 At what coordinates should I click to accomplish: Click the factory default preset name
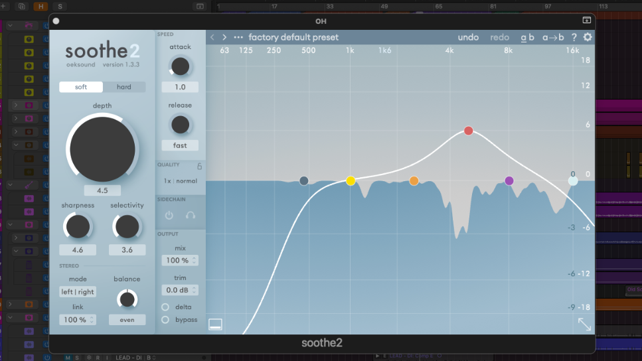[293, 37]
